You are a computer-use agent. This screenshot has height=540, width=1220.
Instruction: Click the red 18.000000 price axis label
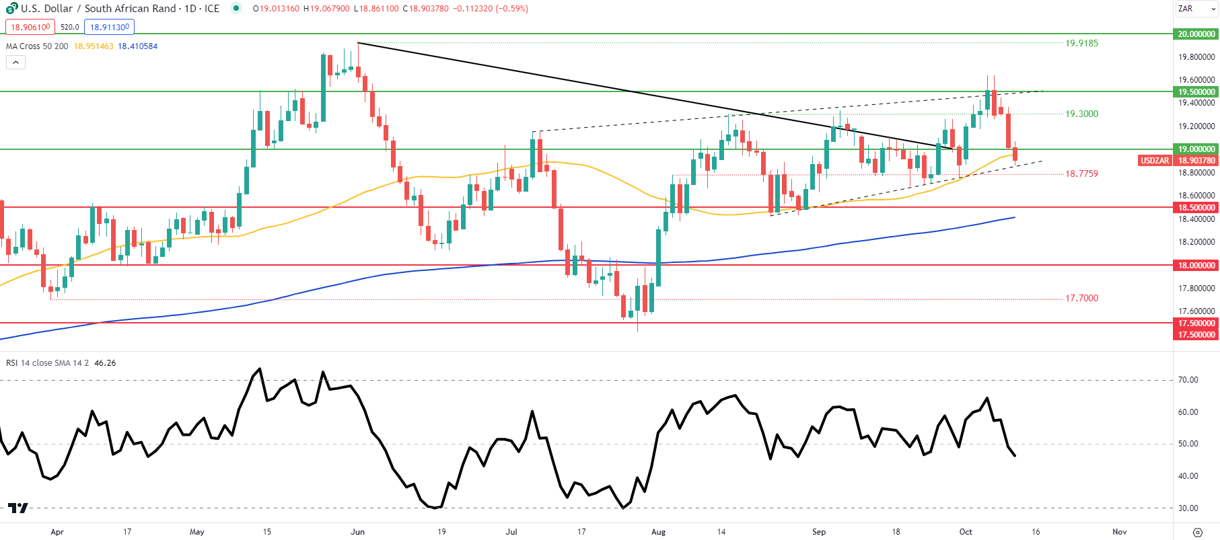(x=1196, y=265)
